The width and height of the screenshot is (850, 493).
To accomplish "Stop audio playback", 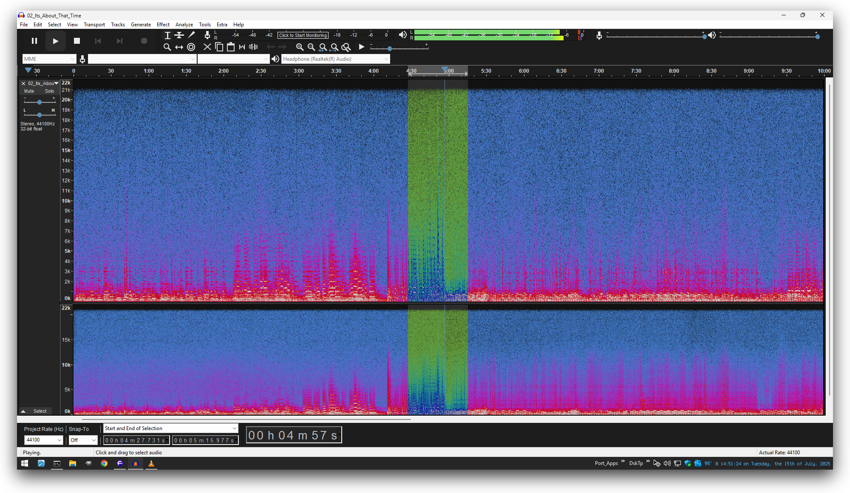I will 77,41.
